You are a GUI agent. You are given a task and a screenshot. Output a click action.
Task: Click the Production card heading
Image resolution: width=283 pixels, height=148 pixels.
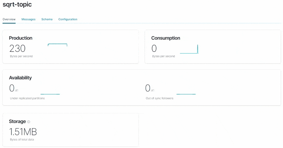[x=21, y=38]
